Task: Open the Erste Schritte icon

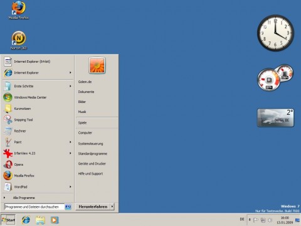Action: tap(8, 86)
